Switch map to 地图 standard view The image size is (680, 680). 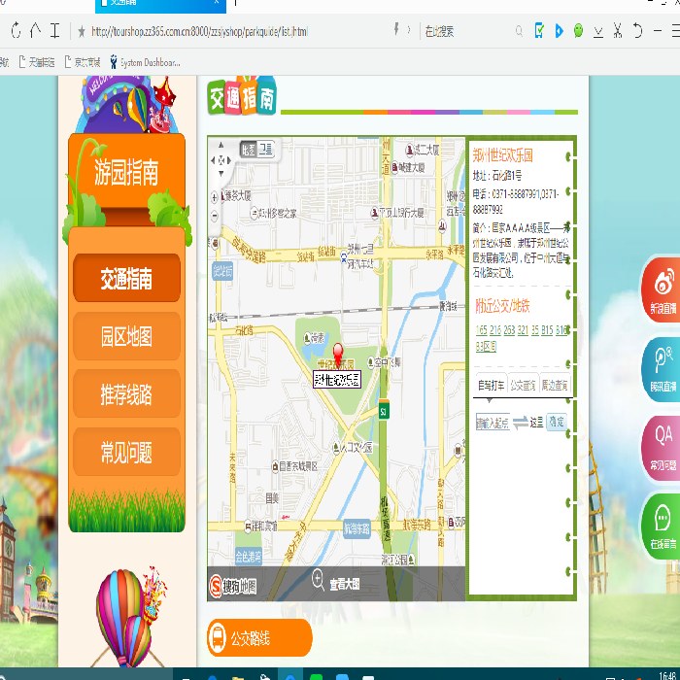coord(249,150)
